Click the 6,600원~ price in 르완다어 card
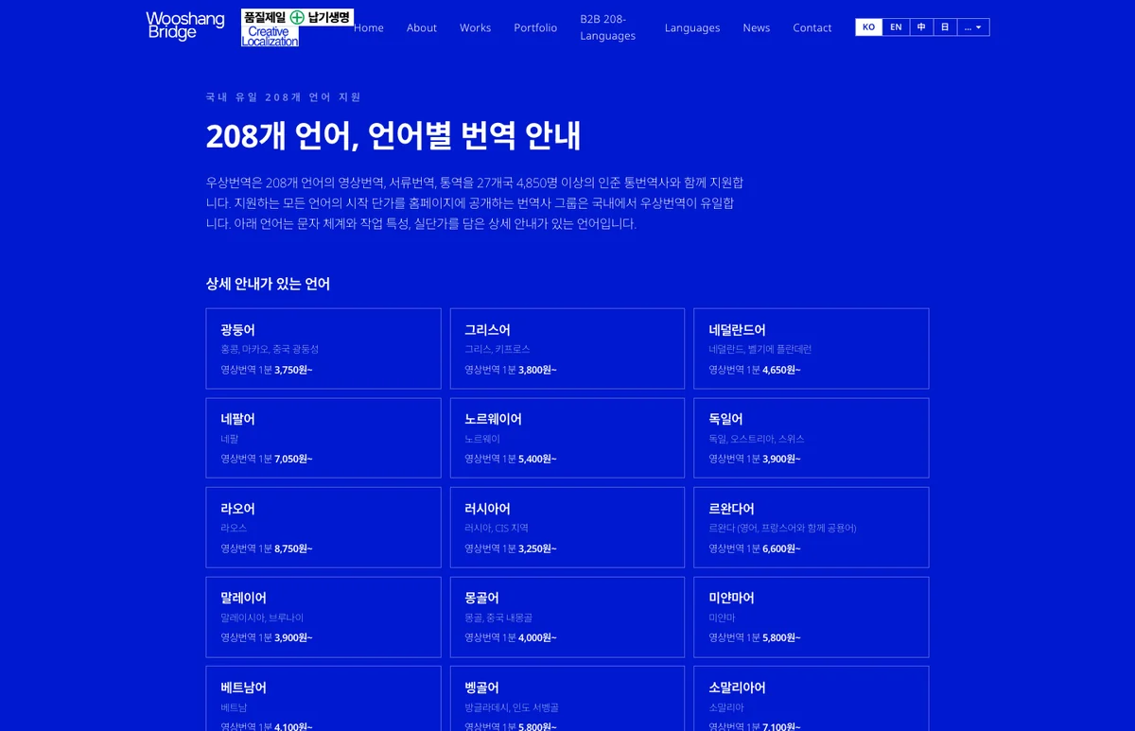The width and height of the screenshot is (1135, 731). click(x=781, y=548)
